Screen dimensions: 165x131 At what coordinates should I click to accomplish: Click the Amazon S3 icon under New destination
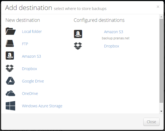[x=10, y=56]
